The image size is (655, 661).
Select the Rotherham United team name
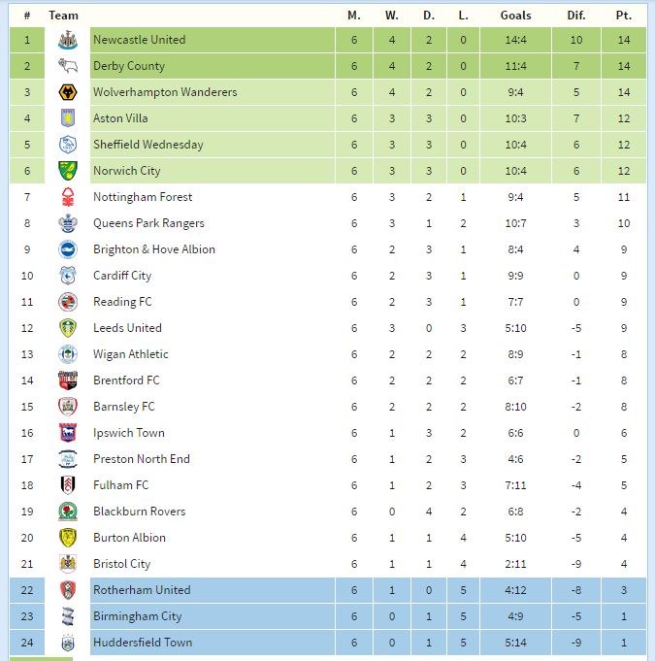(x=142, y=590)
